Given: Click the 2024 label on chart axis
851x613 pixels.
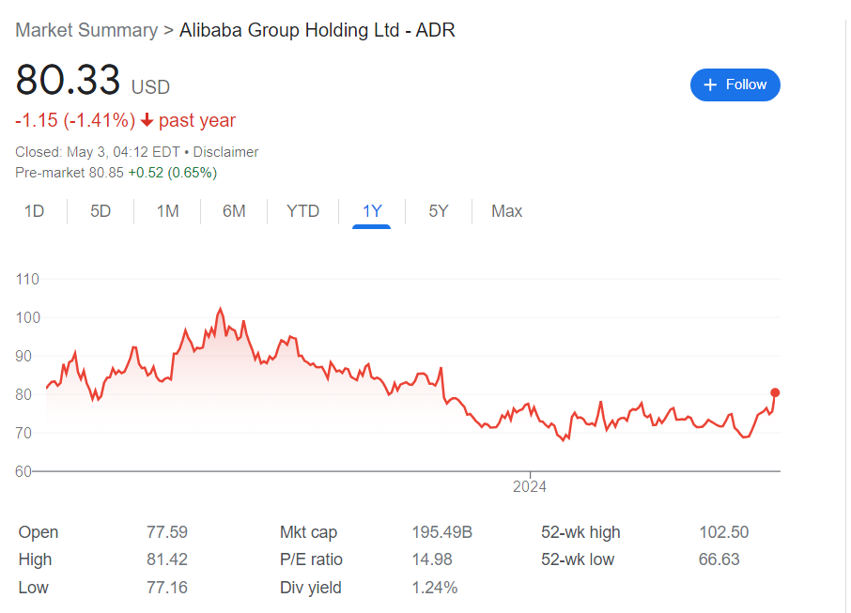Looking at the screenshot, I should pyautogui.click(x=530, y=486).
